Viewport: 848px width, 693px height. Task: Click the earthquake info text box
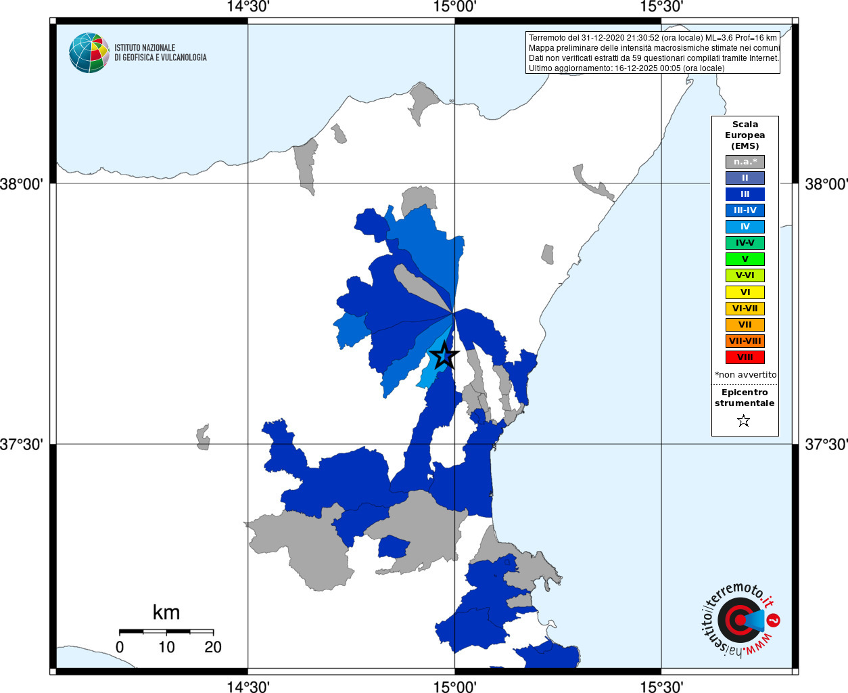coord(653,53)
